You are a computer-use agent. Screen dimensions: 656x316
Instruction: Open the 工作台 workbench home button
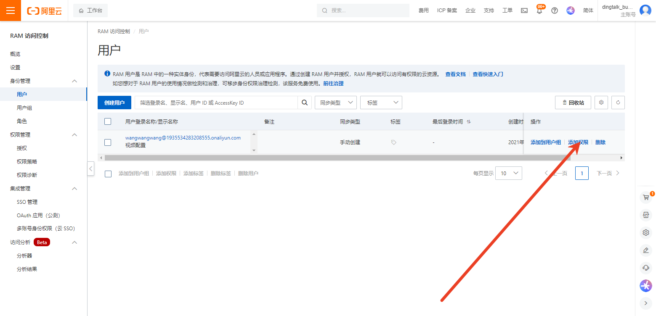click(x=90, y=11)
